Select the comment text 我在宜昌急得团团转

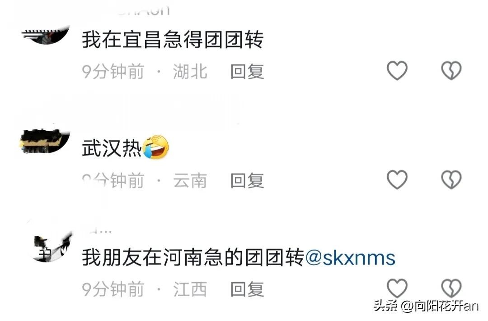[173, 40]
